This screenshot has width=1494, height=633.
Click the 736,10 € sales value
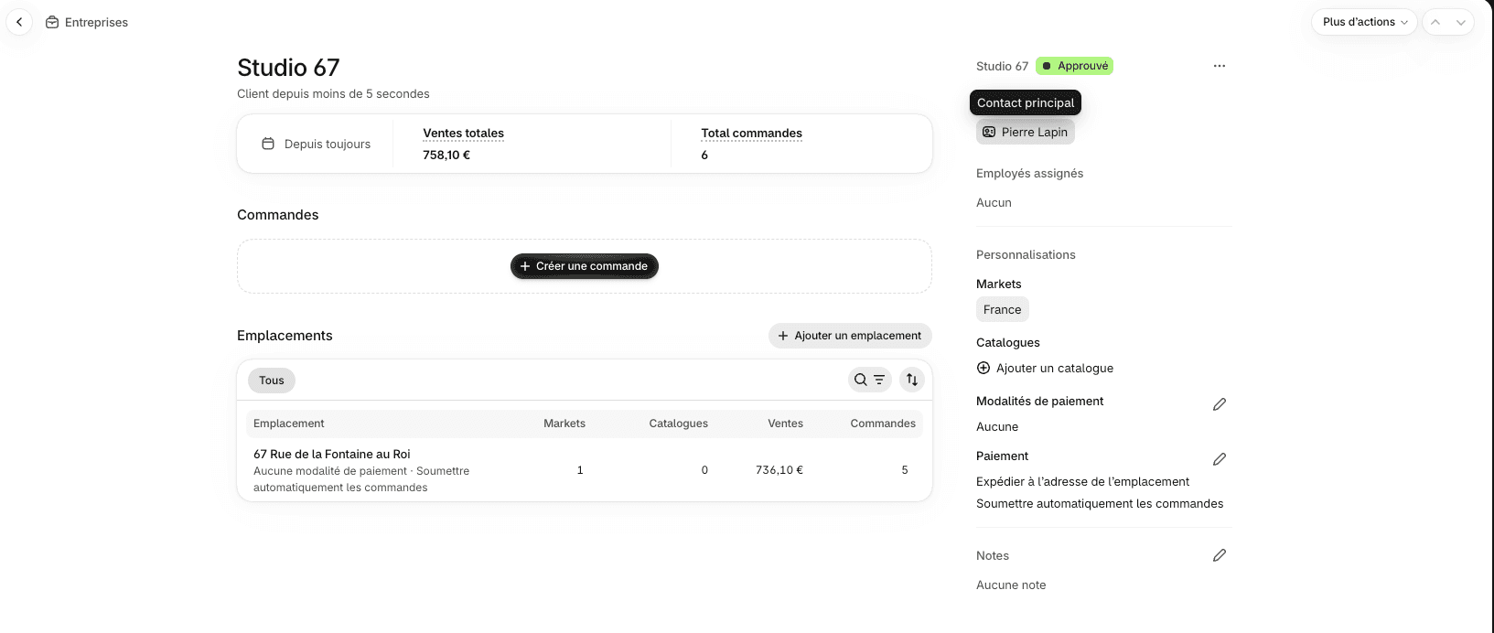pos(779,470)
